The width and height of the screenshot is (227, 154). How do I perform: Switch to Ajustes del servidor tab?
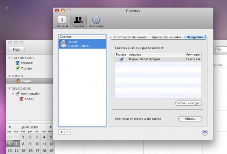166,37
